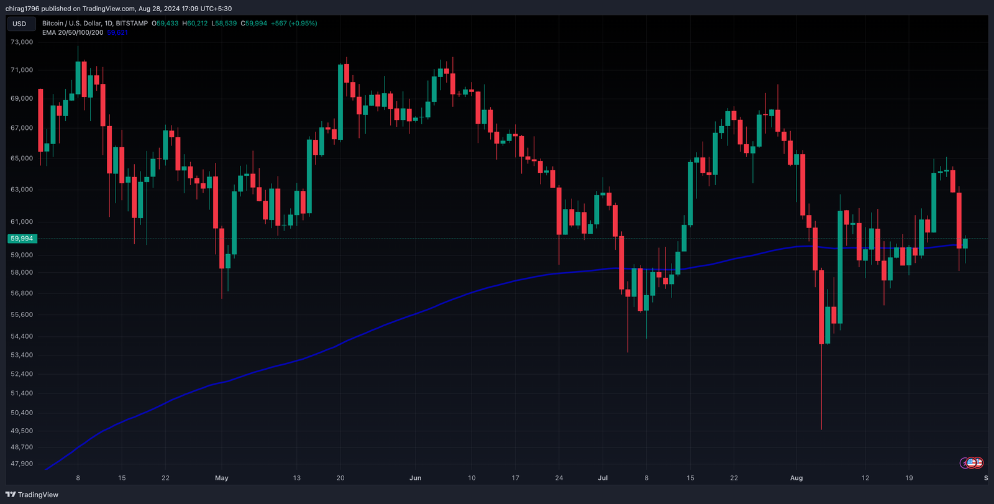Image resolution: width=994 pixels, height=504 pixels.
Task: Select the May label on time axis
Action: 222,478
